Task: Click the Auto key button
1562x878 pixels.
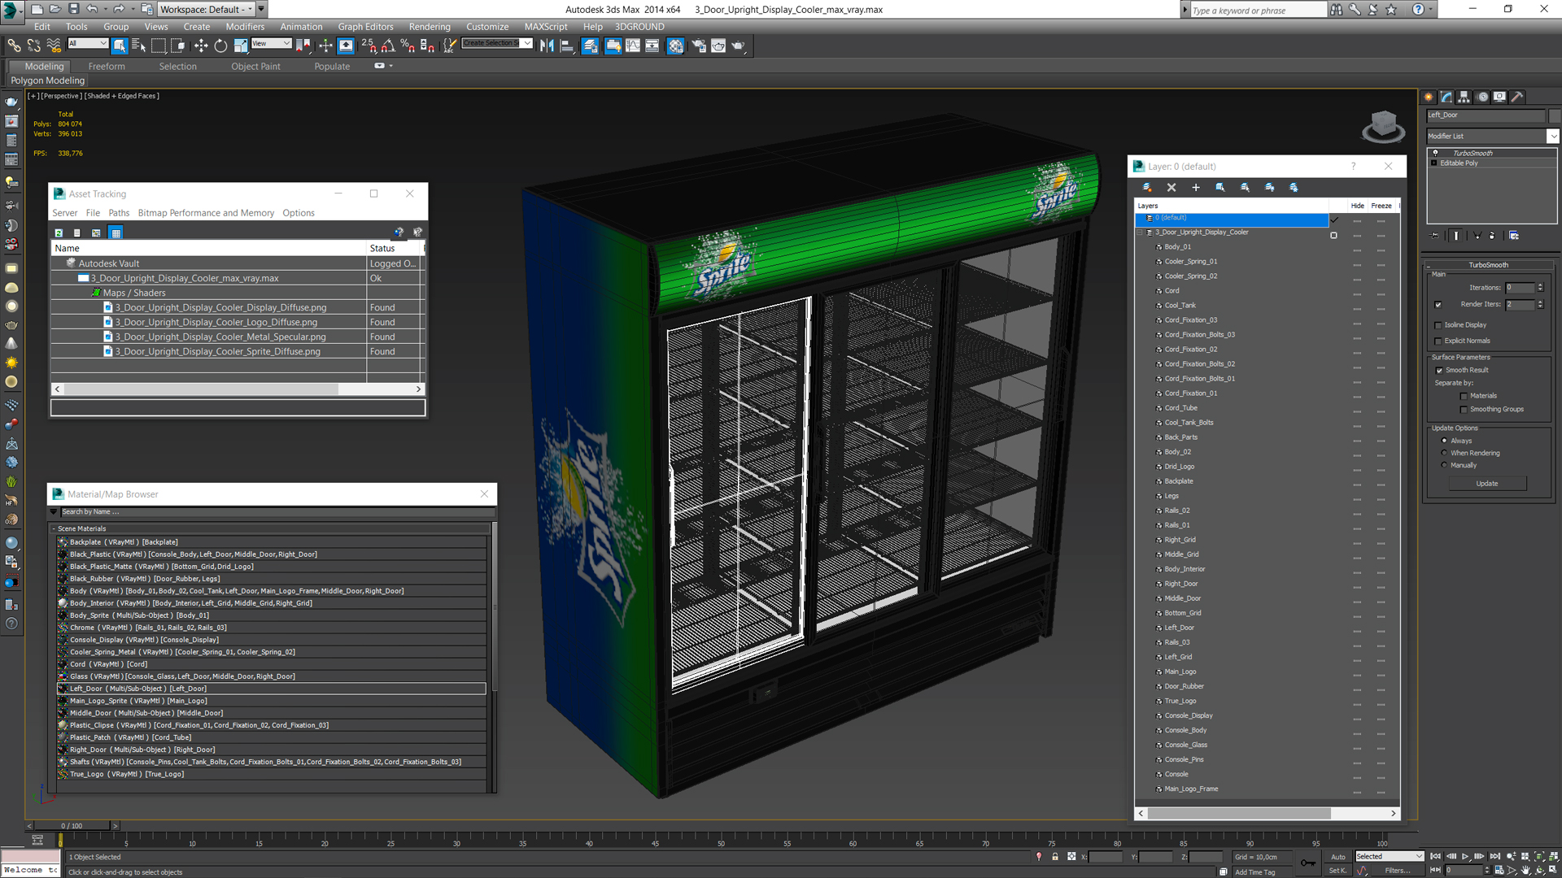Action: pyautogui.click(x=1338, y=856)
